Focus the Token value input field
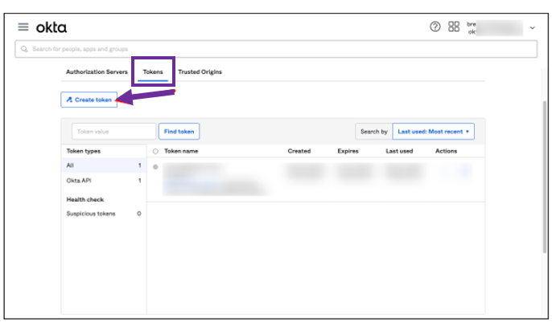Viewport: 552px width, 330px height. [x=113, y=132]
